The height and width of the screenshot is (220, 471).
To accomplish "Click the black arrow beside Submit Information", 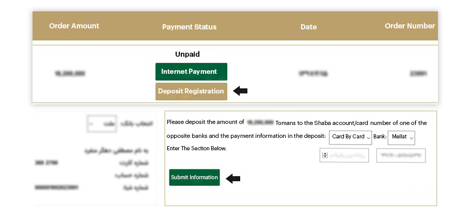I will (x=233, y=179).
